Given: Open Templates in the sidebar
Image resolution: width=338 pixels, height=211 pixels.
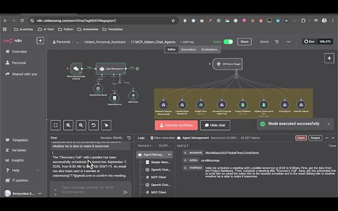Looking at the screenshot, I should coord(17,140).
